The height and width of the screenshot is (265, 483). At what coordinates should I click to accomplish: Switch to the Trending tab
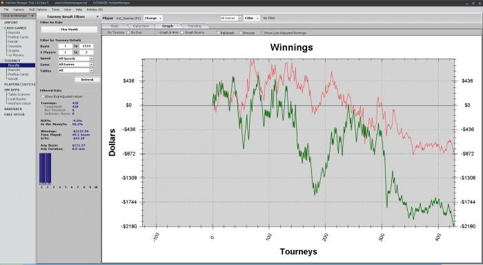[195, 26]
